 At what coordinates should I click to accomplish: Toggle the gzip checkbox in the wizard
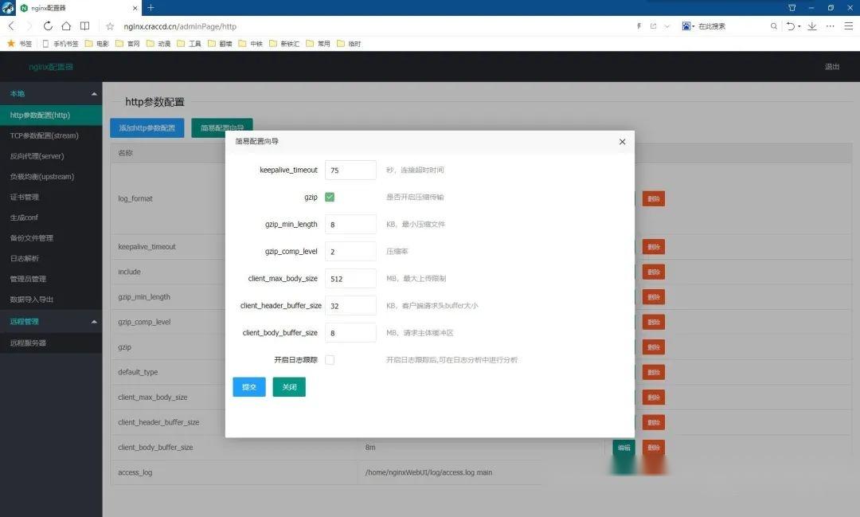pos(330,196)
